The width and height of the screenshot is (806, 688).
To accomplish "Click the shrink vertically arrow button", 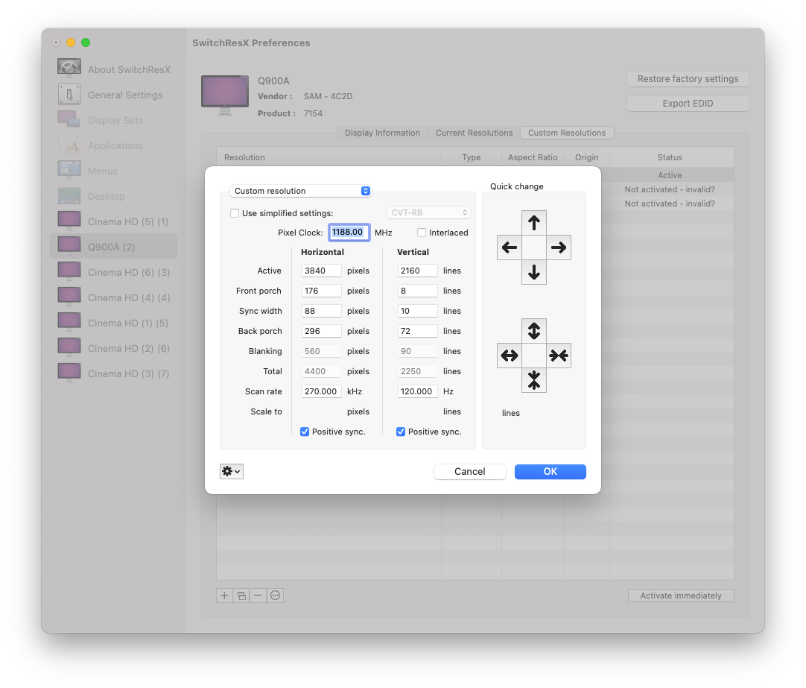I will coord(533,380).
